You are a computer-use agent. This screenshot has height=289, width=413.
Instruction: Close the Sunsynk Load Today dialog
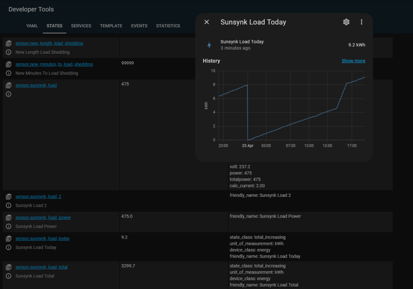207,22
